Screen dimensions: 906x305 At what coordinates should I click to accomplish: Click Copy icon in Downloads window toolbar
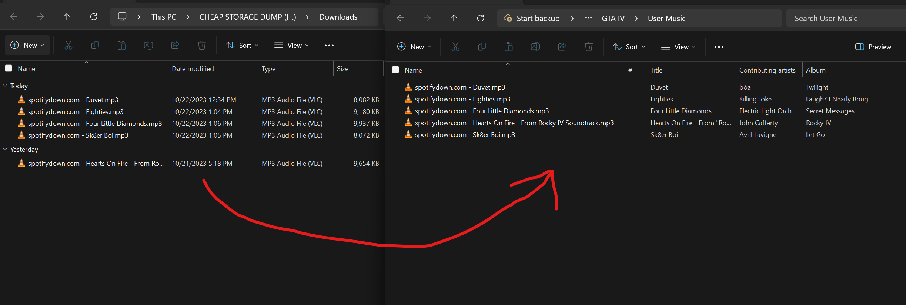pos(95,45)
